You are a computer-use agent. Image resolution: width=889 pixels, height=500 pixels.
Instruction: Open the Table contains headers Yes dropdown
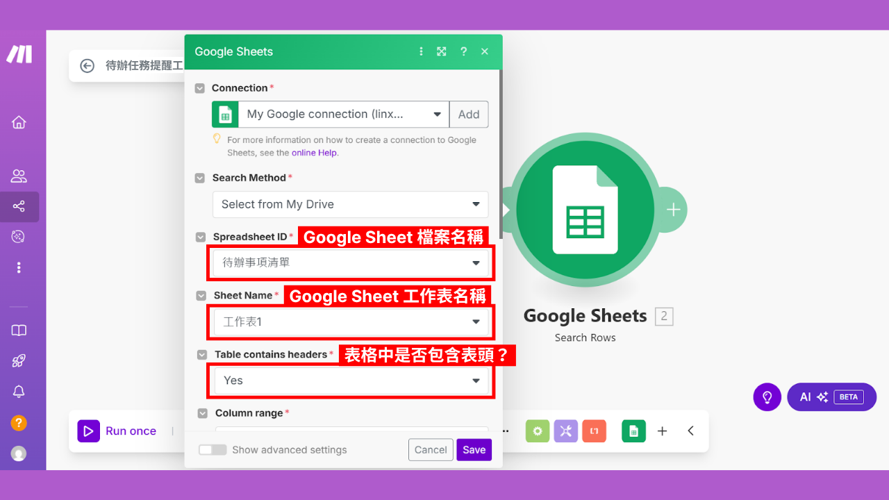[351, 381]
